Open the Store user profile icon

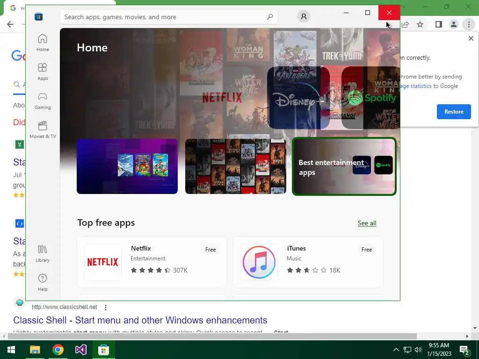click(x=304, y=16)
